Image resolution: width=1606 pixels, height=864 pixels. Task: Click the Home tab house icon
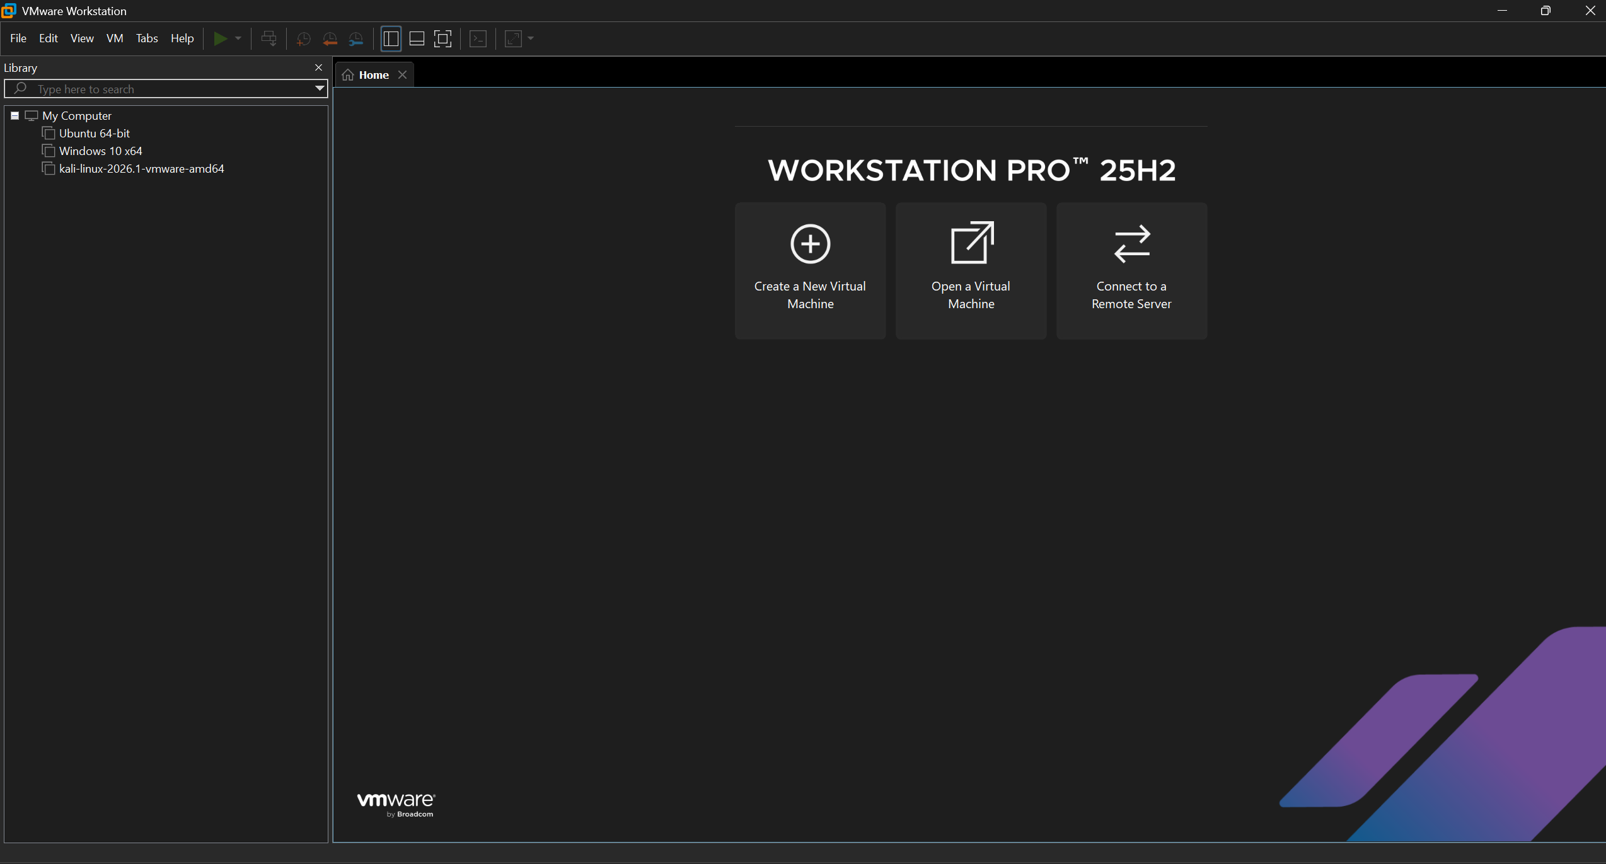point(348,75)
